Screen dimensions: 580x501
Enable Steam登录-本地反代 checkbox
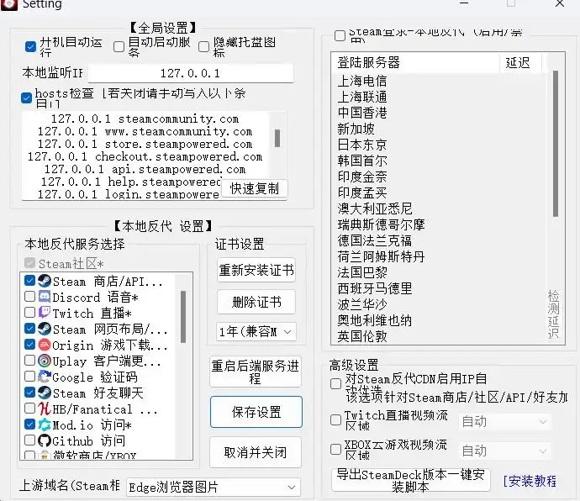340,36
